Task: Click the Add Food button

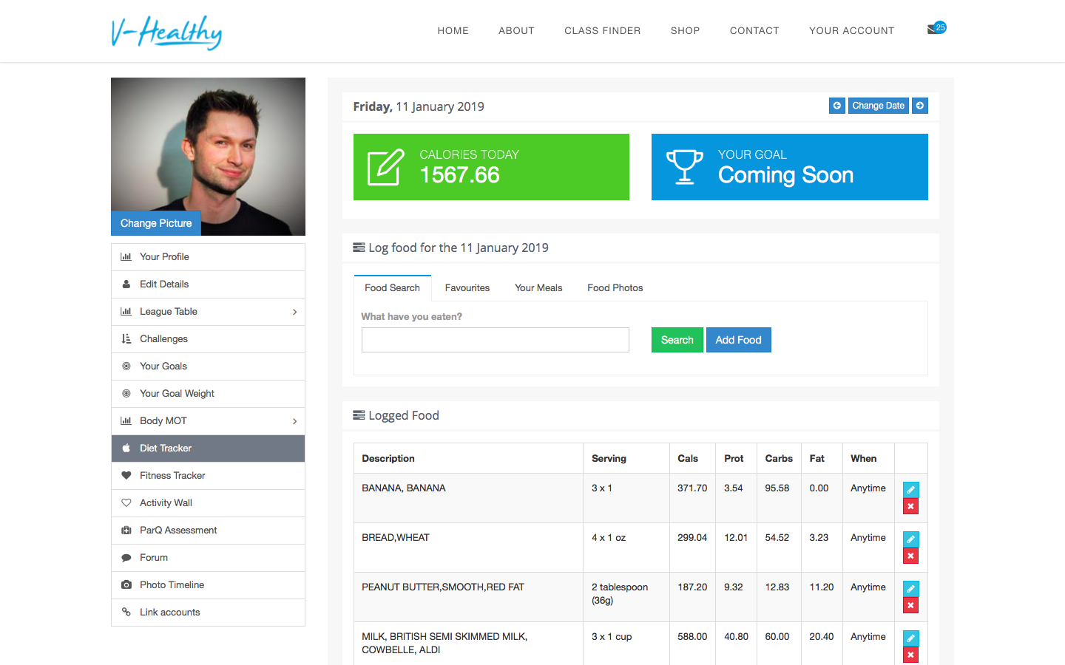Action: 739,340
